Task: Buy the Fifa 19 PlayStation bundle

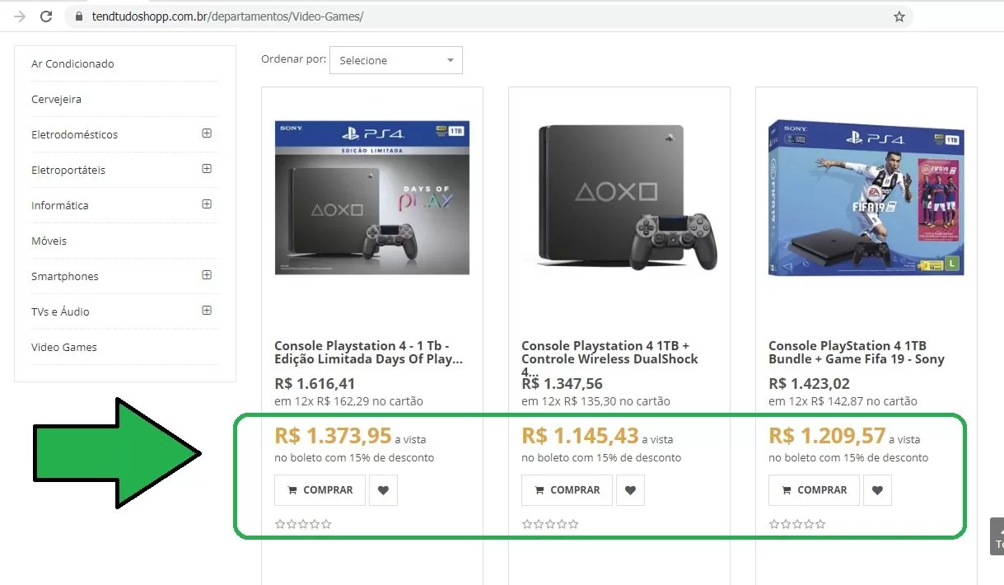Action: tap(814, 490)
